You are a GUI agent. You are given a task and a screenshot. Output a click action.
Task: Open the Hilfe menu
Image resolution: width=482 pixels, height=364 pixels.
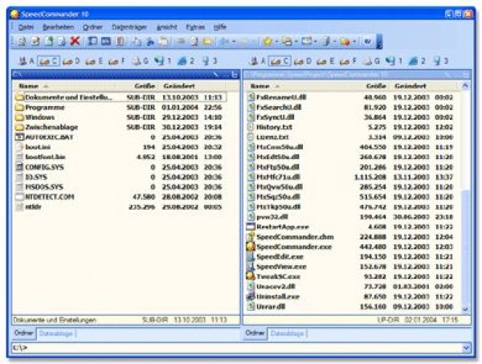220,27
